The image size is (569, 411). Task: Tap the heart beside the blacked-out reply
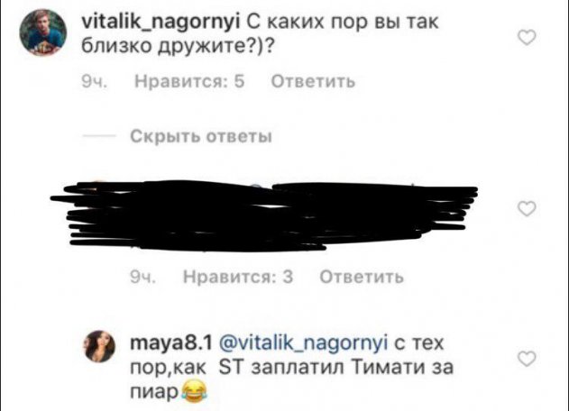point(527,209)
